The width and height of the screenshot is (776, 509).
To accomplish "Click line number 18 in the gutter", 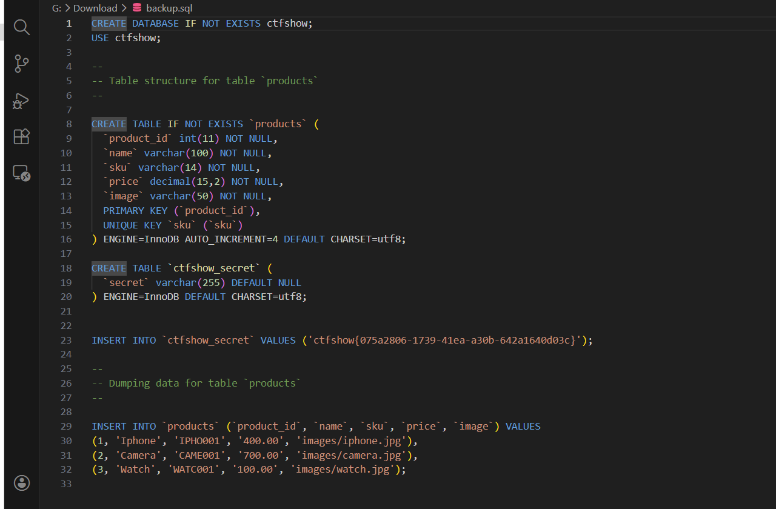I will 66,268.
